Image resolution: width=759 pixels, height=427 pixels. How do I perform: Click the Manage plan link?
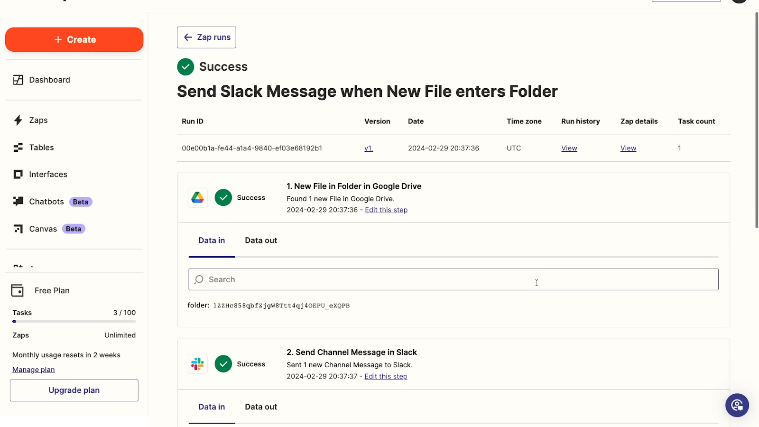[34, 370]
